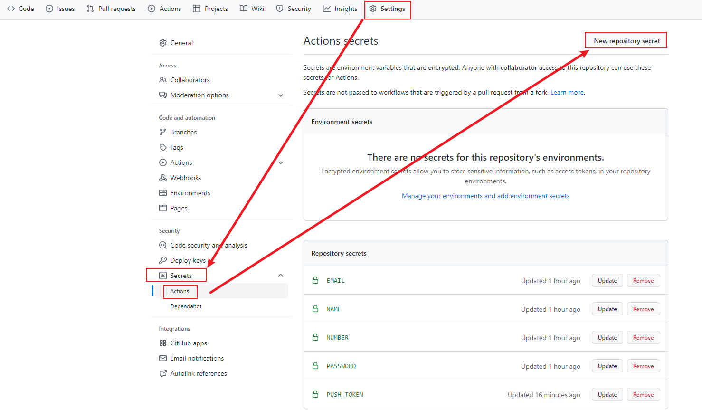This screenshot has height=410, width=702.
Task: Expand the sidebar Actions chevron under Code and automation
Action: 281,162
